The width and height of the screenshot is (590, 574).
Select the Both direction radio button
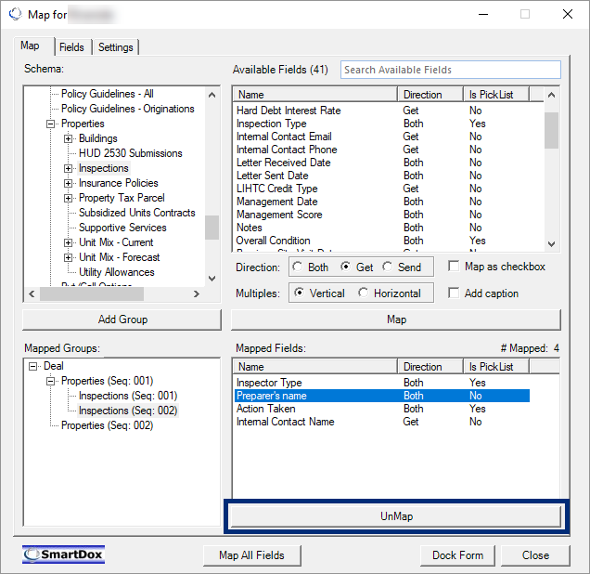tap(298, 267)
